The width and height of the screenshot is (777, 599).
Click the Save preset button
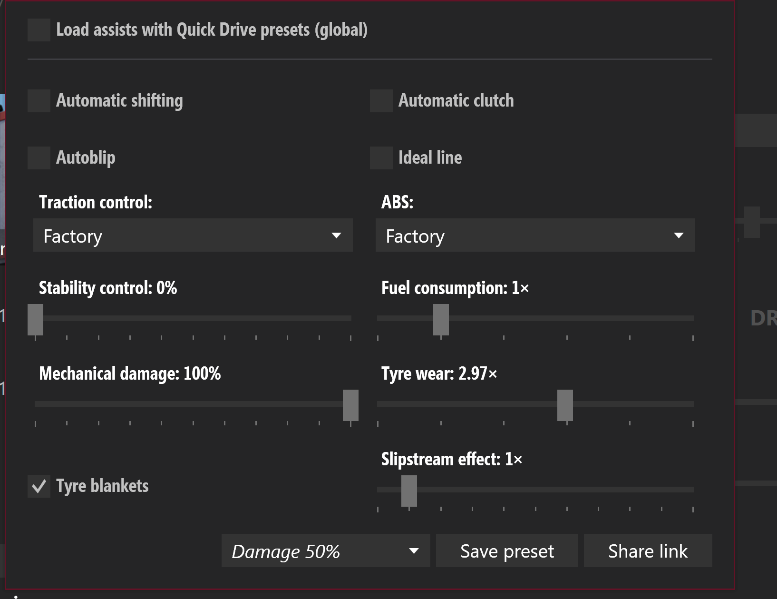coord(507,551)
